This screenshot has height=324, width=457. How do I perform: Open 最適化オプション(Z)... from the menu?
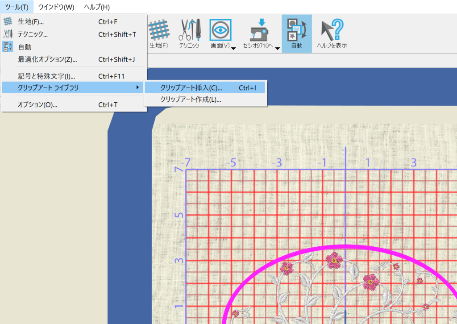47,59
